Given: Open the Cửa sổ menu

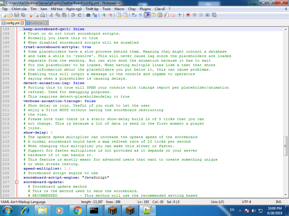Looking at the screenshot, I should pyautogui.click(x=160, y=9).
